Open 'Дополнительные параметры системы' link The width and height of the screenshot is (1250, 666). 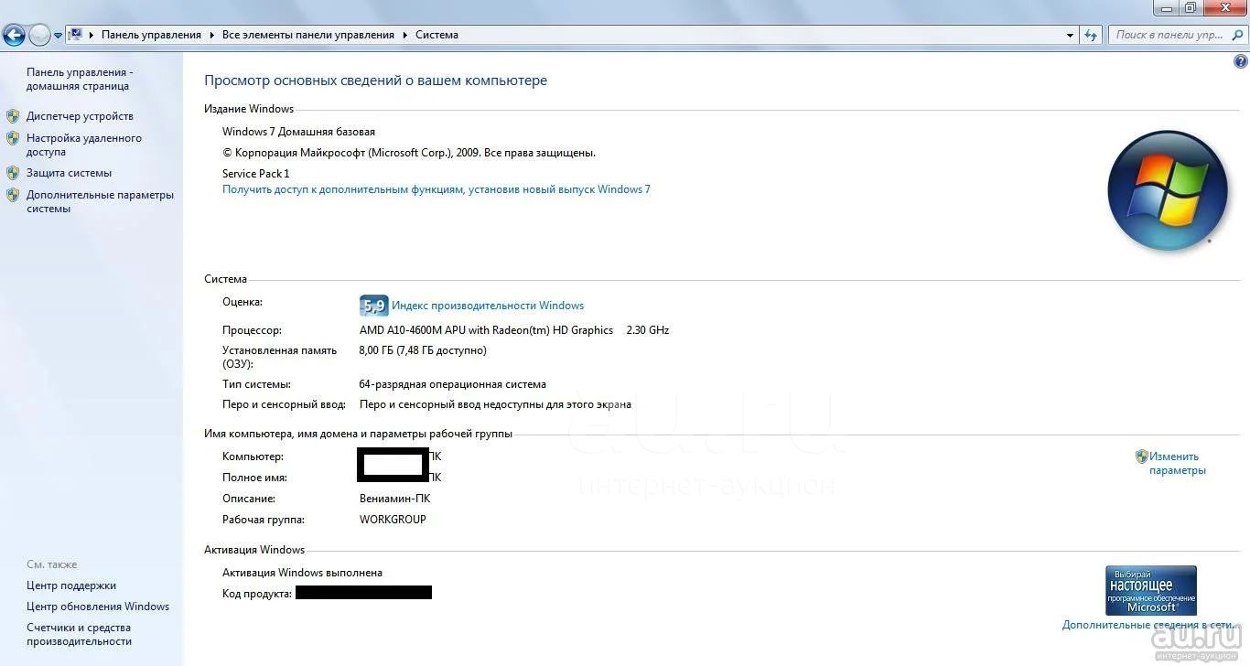(x=100, y=202)
